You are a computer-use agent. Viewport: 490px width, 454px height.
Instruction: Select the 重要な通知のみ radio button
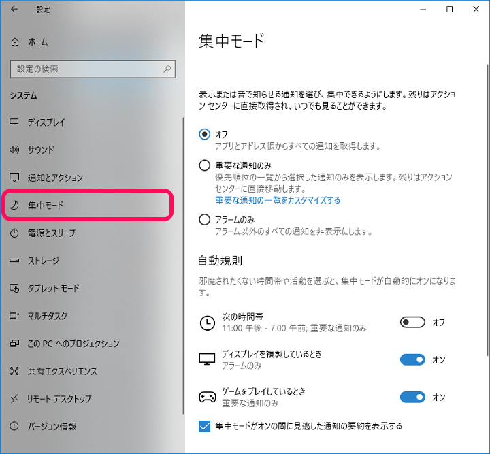[204, 165]
